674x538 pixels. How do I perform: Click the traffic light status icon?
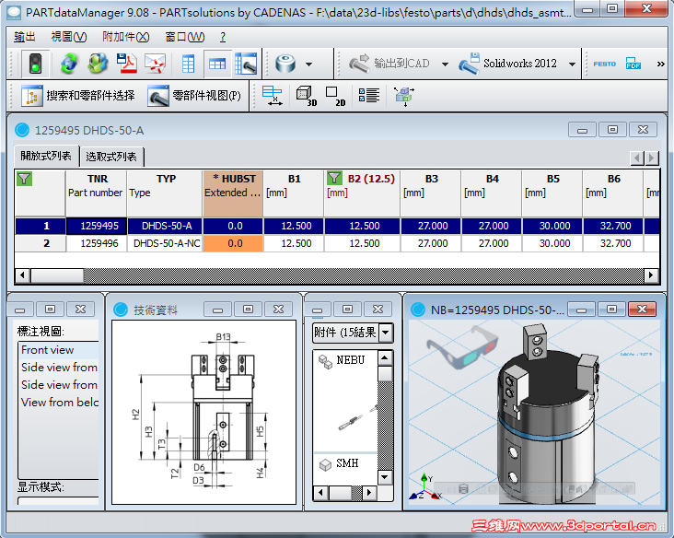[35, 64]
